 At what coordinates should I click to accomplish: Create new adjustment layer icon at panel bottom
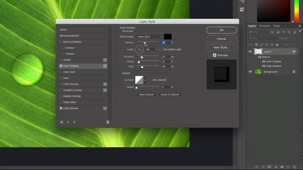[276, 167]
